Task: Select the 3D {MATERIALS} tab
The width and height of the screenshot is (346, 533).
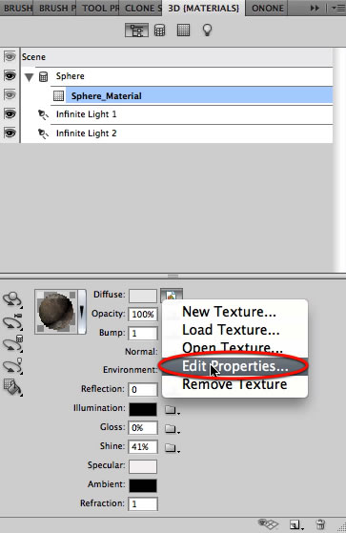Action: point(204,8)
